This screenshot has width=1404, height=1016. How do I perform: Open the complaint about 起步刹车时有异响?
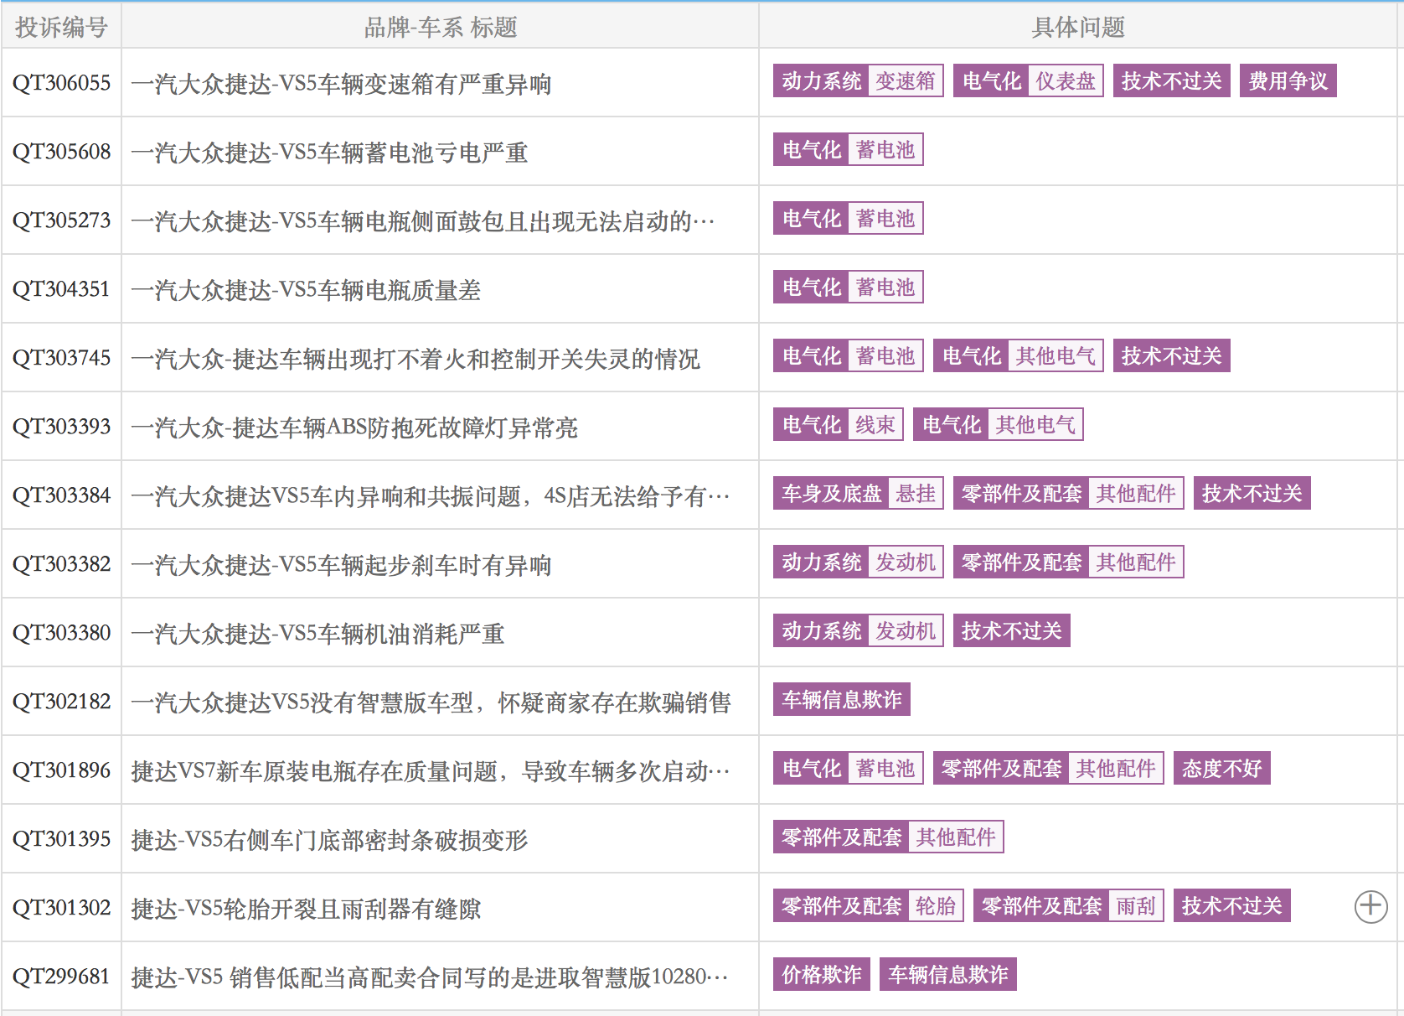tap(341, 565)
